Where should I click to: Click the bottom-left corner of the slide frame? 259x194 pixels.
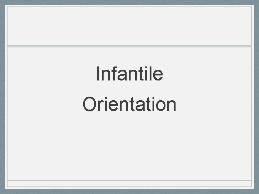coord(7,187)
